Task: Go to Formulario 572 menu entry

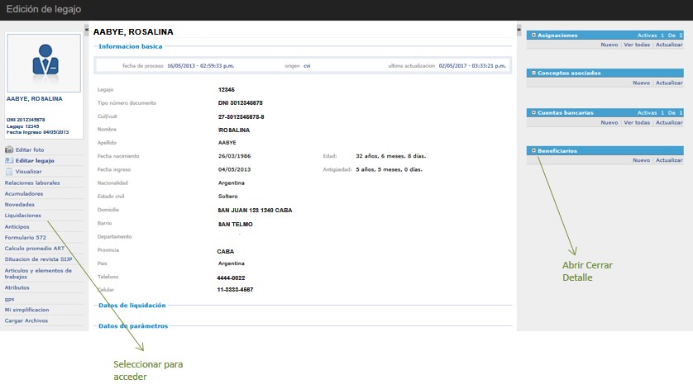Action: (x=26, y=237)
